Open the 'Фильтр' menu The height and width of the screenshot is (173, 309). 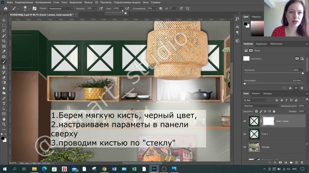[88, 2]
